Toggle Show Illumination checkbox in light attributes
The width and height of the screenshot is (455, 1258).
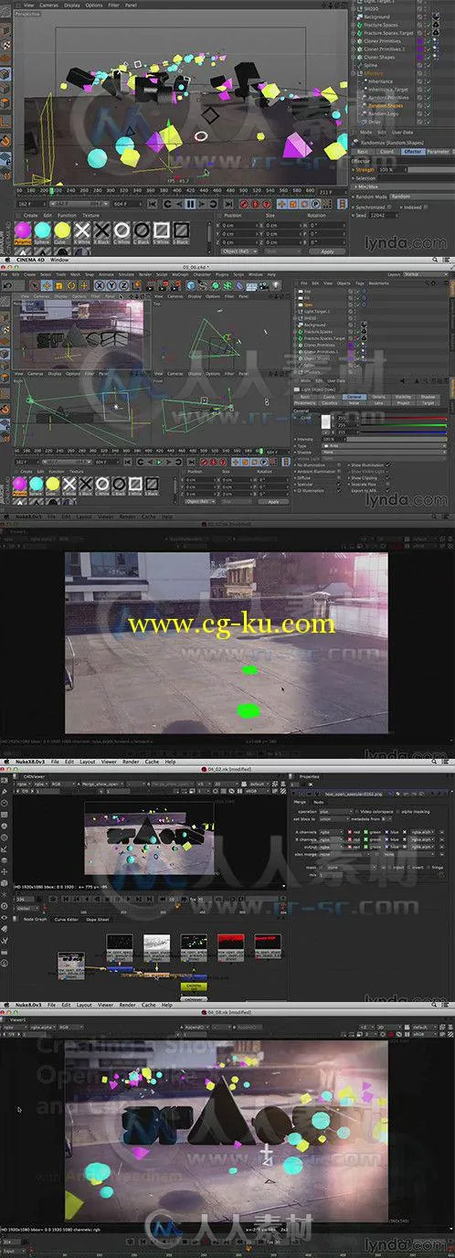tap(387, 464)
